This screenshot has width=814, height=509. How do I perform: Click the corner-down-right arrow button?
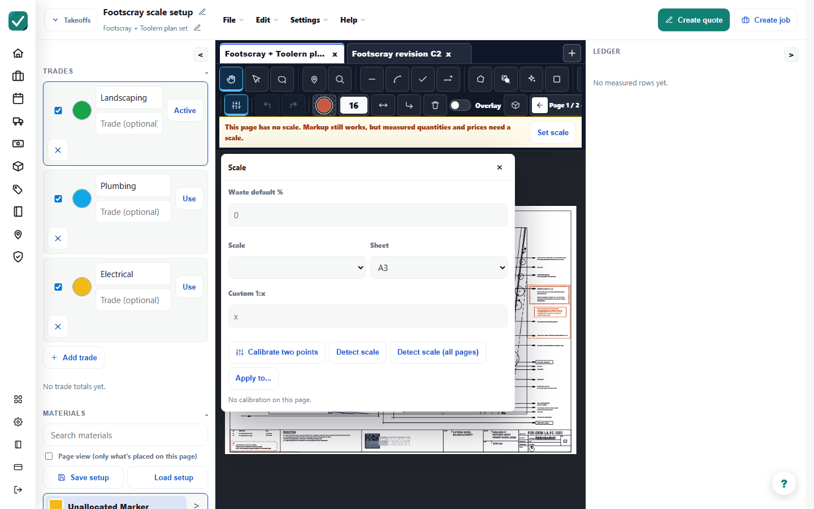pos(409,105)
